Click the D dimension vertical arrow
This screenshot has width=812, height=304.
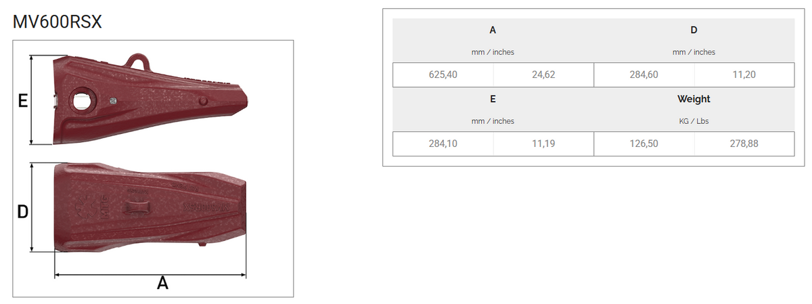pyautogui.click(x=33, y=207)
